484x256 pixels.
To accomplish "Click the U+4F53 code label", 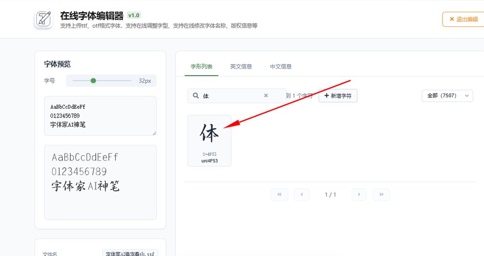I will point(209,154).
